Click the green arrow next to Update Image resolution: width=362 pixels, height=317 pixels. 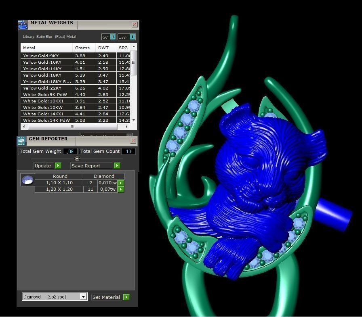(x=58, y=166)
